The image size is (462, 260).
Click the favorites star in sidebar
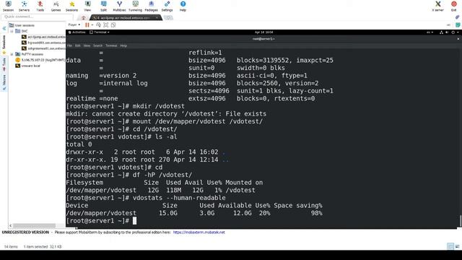click(x=4, y=53)
